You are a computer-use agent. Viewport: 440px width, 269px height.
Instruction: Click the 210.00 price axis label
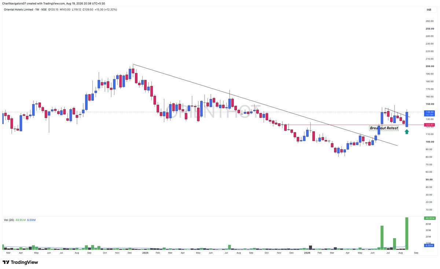point(430,59)
